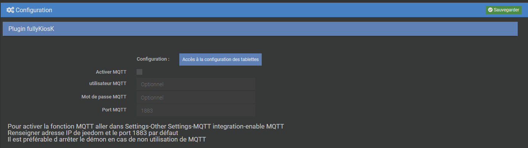The height and width of the screenshot is (148, 528).
Task: Focus the utilisateur MQTT input field
Action: pos(196,84)
